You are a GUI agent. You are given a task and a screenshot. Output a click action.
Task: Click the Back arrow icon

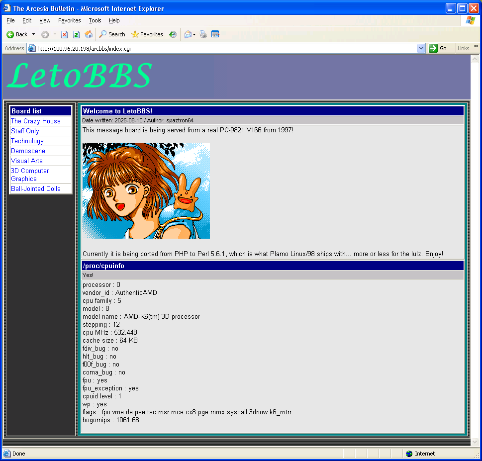point(10,34)
